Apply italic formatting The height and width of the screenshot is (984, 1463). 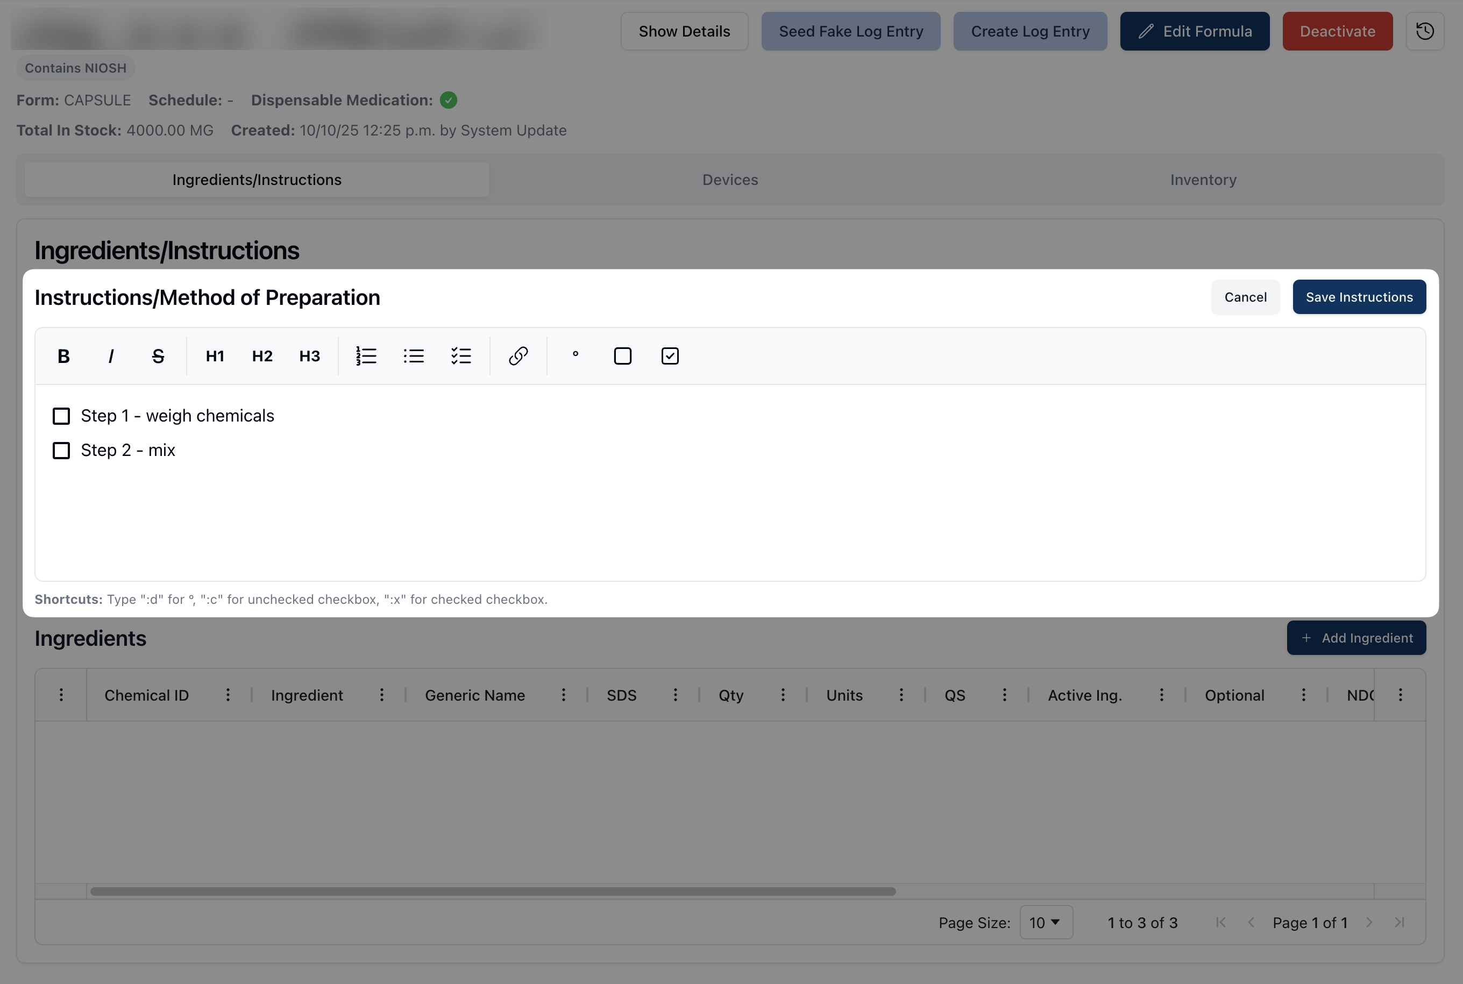click(x=110, y=356)
